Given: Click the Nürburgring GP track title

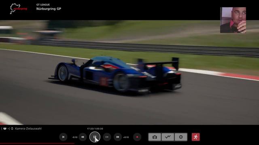Looking at the screenshot, I should click(x=49, y=9).
